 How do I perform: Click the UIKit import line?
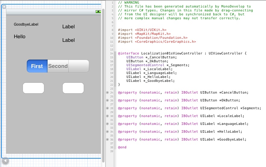point(142,30)
